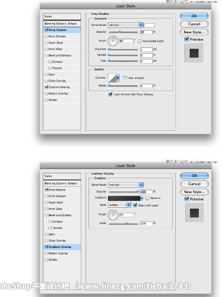The image size is (223, 297).
Task: Enable Stroke style in Gradient Overlay dialog
Action: 47,260
